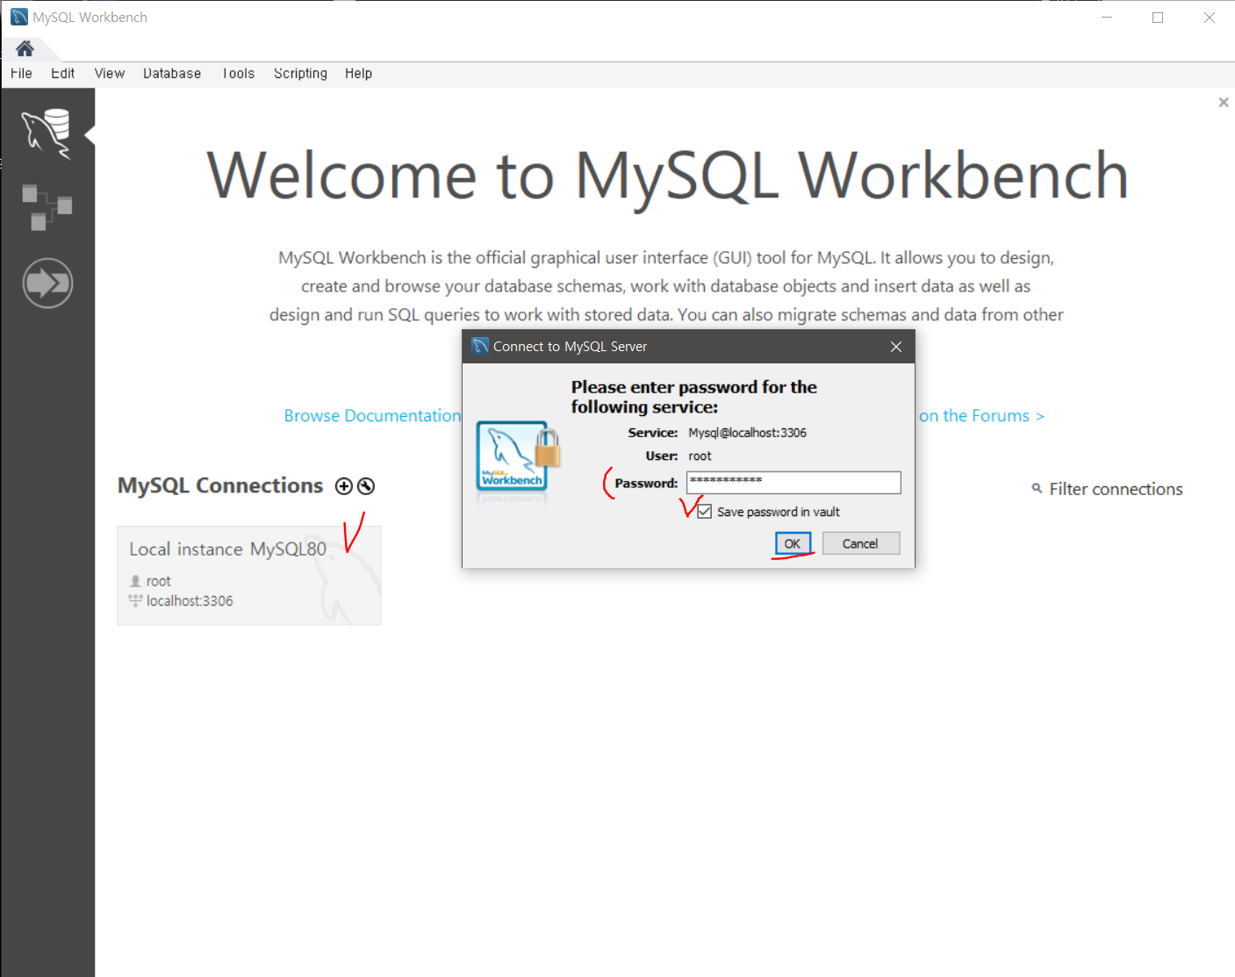Screen dimensions: 1235x977
Task: Open the Browse Documentation link
Action: tap(372, 416)
